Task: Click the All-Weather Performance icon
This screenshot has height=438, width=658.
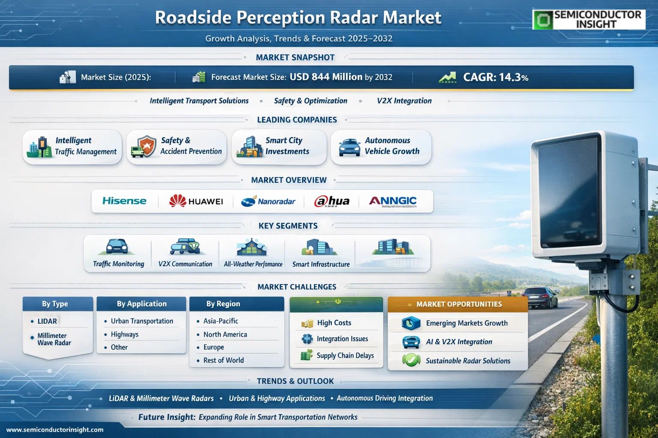Action: [252, 248]
